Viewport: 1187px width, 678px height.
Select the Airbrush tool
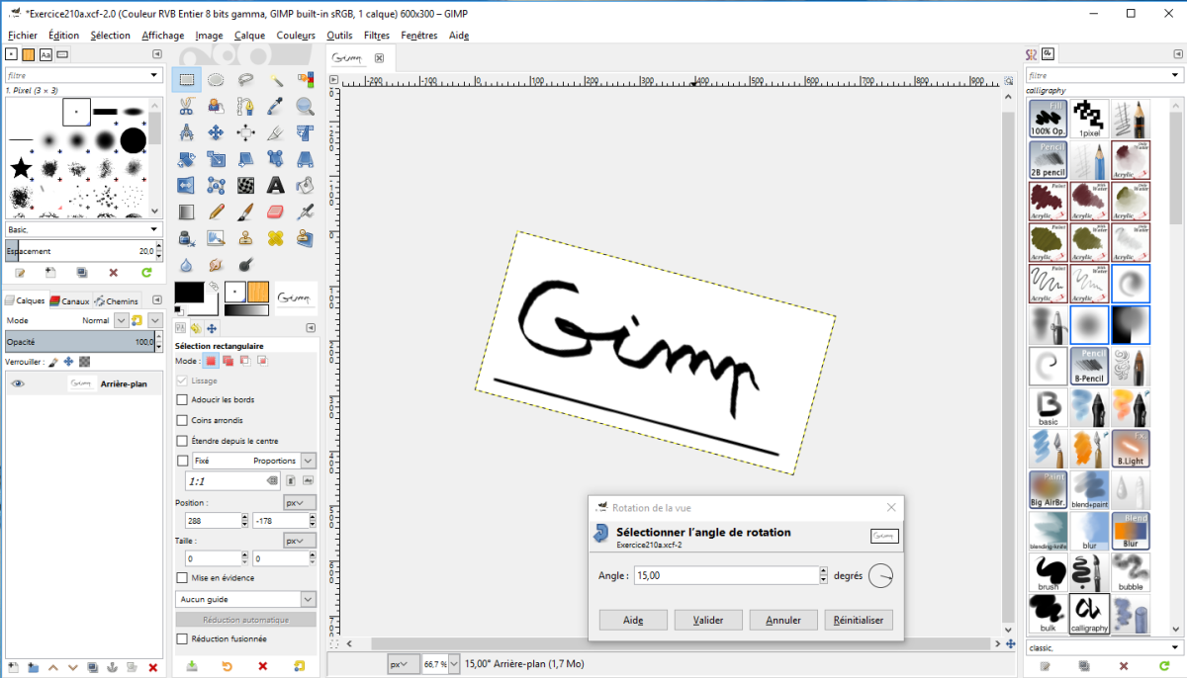[x=306, y=212]
